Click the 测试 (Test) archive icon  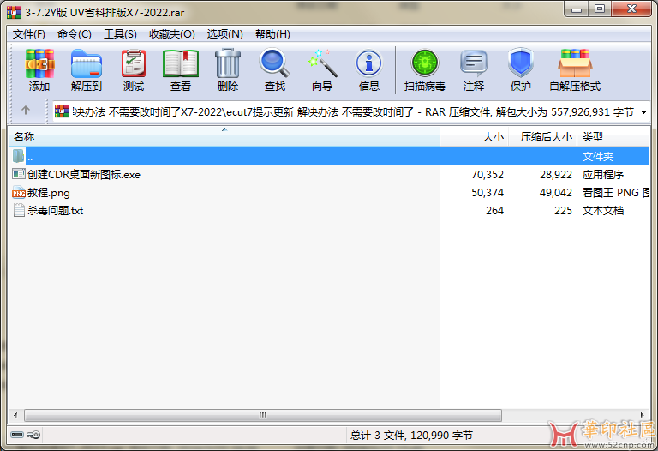tap(134, 69)
